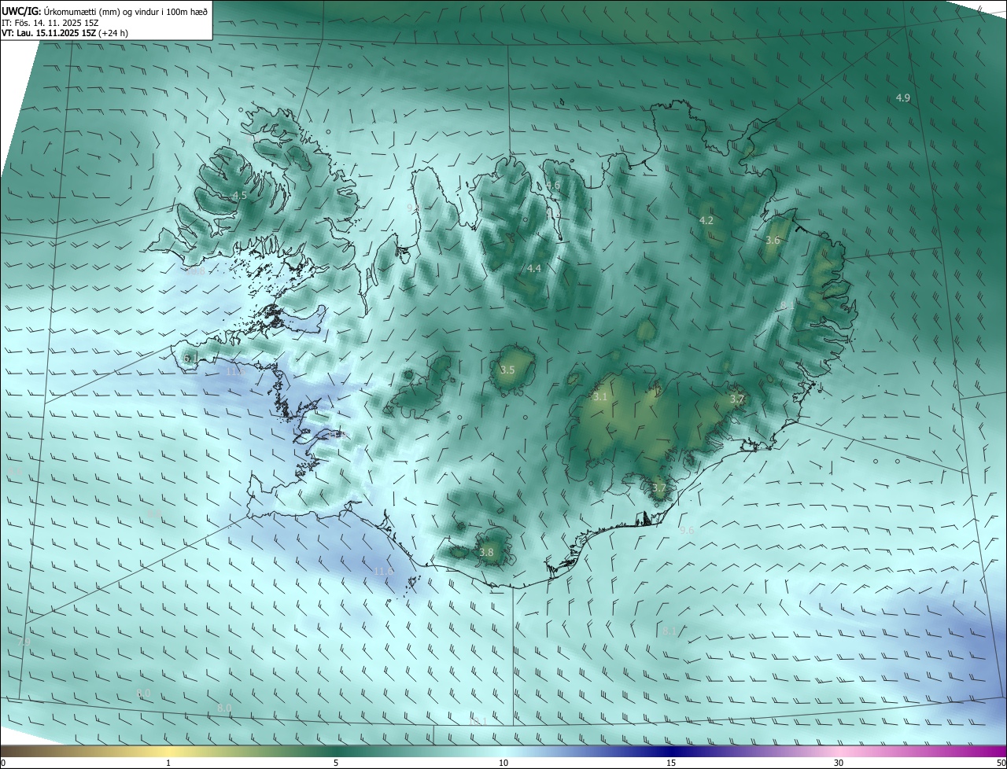Pick the pale yellow colour at scale 1
The width and height of the screenshot is (1007, 769).
[x=168, y=752]
